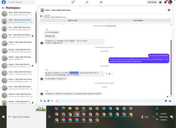This screenshot has height=128, width=176.
Task: Open the Groups icon in top navigation
Action: 101,2
